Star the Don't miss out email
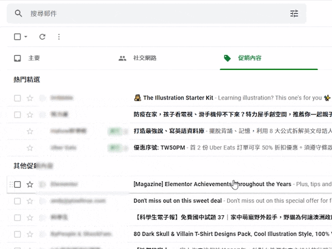The image size is (332, 249). coord(30,201)
